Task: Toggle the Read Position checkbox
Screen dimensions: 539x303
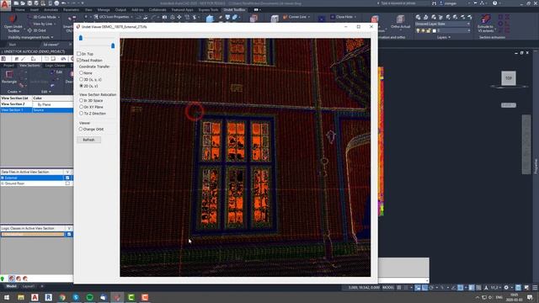Action: click(79, 60)
